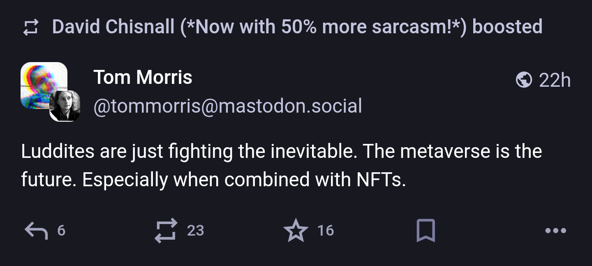Click the @tommorris@mastodon.social handle
This screenshot has height=266, width=592.
(x=227, y=106)
